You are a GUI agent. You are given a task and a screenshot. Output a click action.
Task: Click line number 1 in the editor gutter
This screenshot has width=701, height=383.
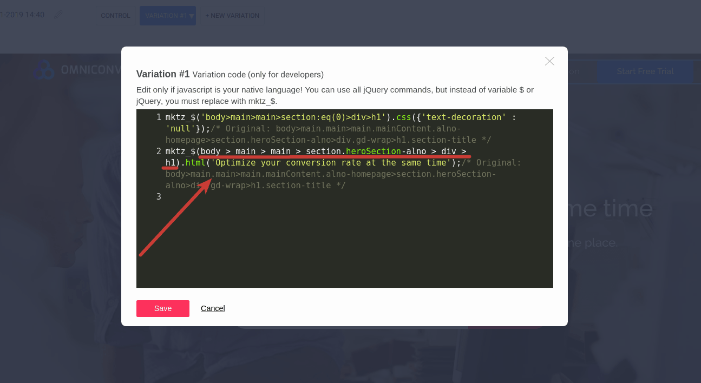(x=159, y=117)
